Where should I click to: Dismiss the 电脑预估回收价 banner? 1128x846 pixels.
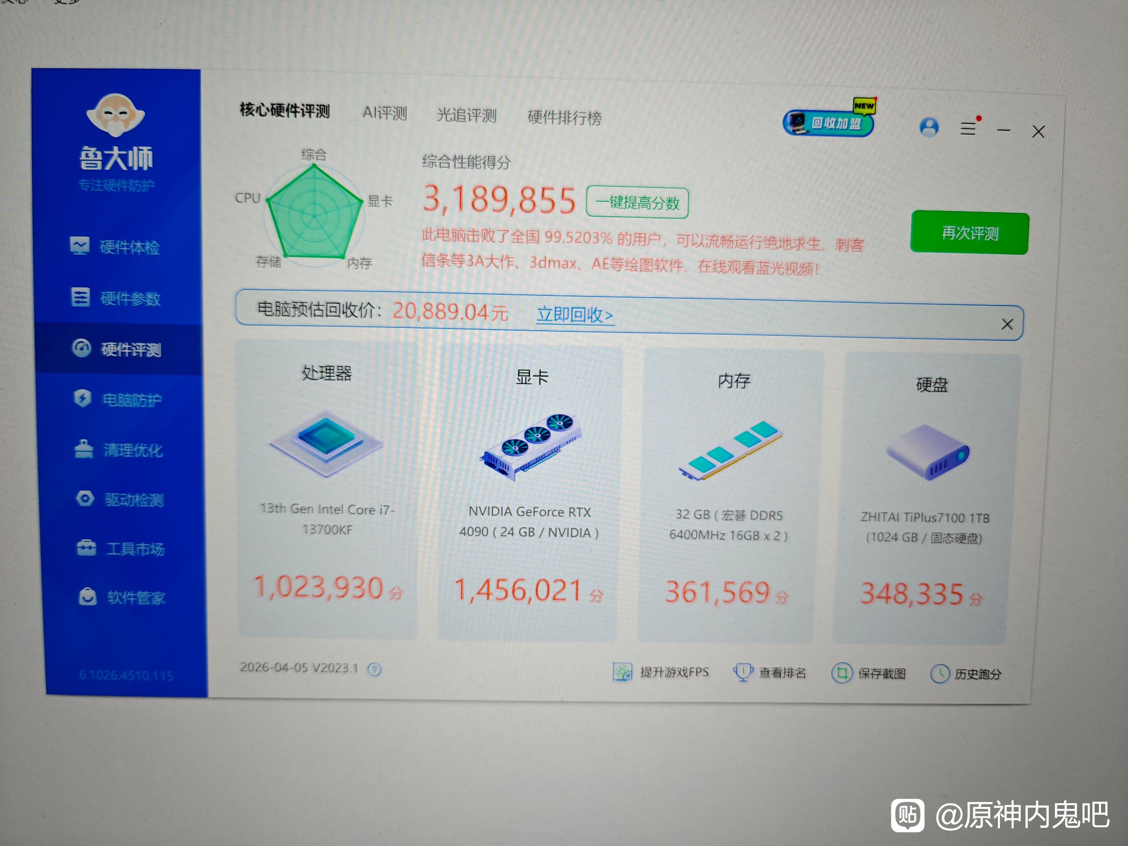point(1007,324)
